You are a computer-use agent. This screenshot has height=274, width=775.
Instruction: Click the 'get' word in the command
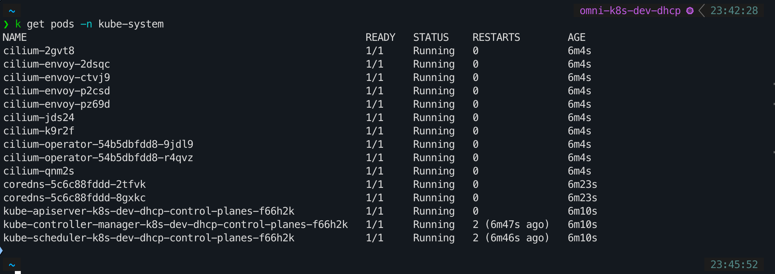coord(36,24)
